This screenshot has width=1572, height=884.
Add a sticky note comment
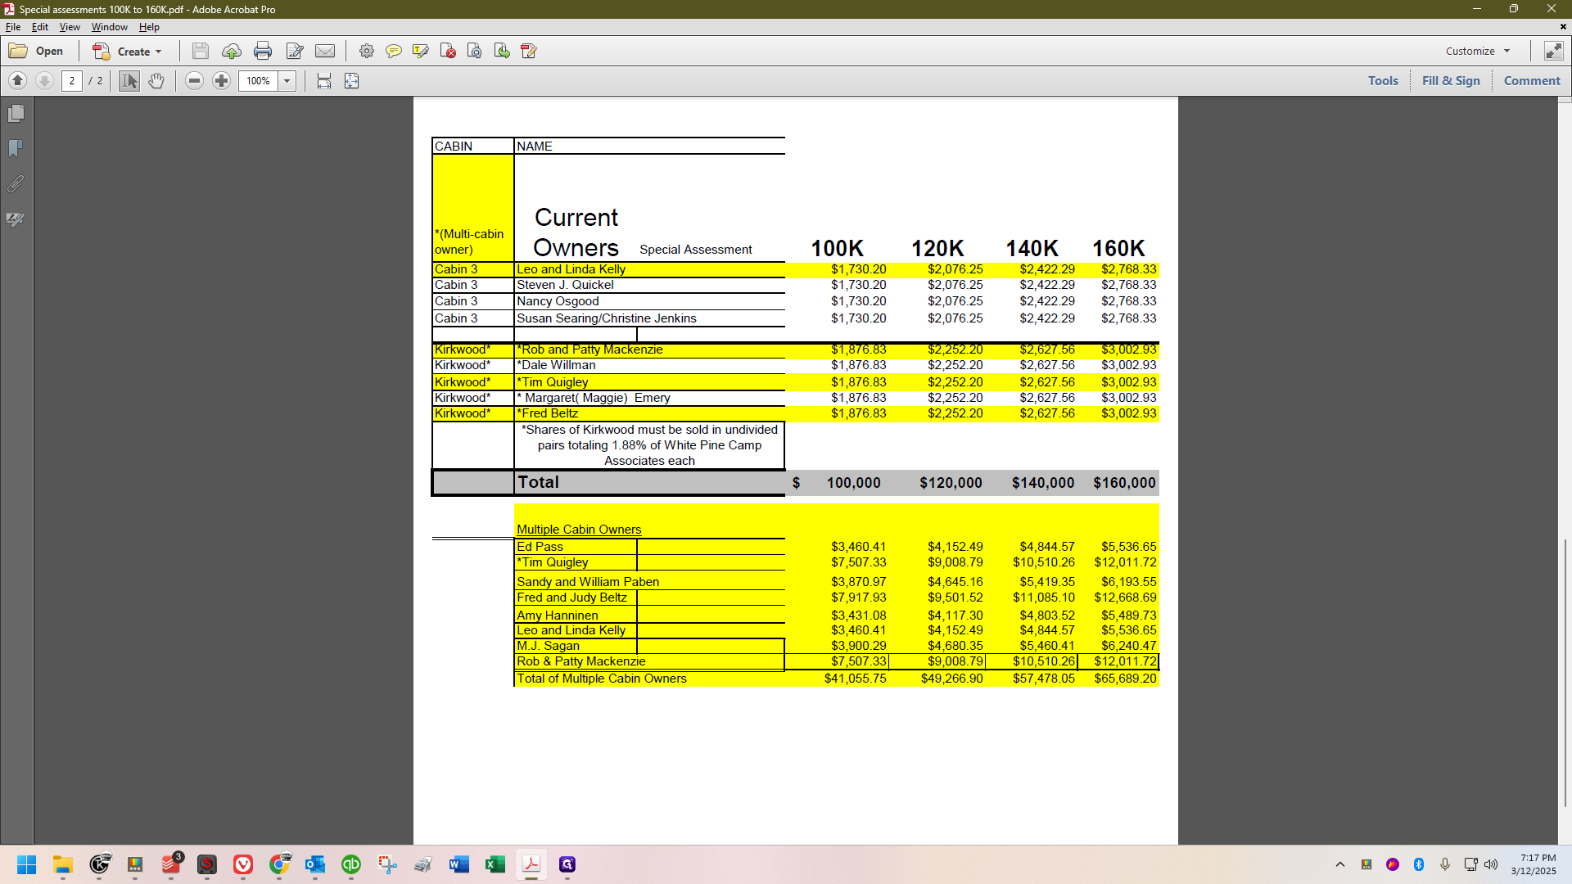[393, 51]
